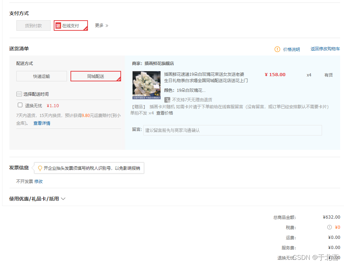Select 在线支付 payment option
The height and width of the screenshot is (264, 344).
pyautogui.click(x=71, y=25)
